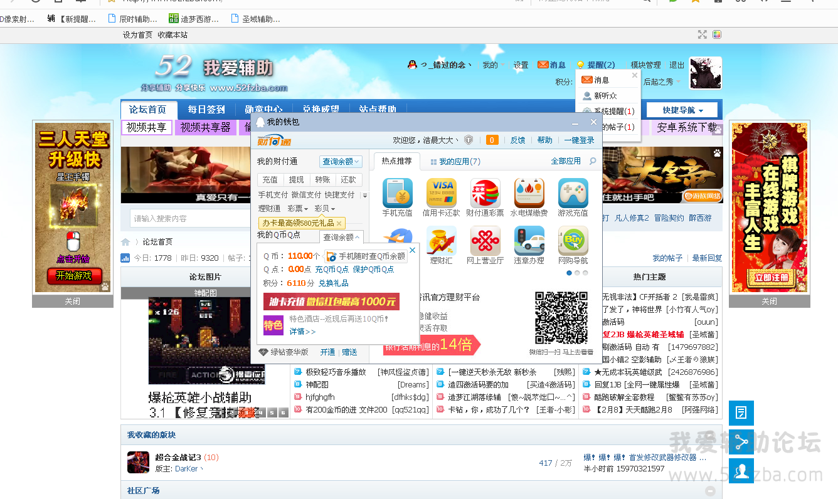
Task: Collapse the 社区广场 section
Action: tap(710, 491)
